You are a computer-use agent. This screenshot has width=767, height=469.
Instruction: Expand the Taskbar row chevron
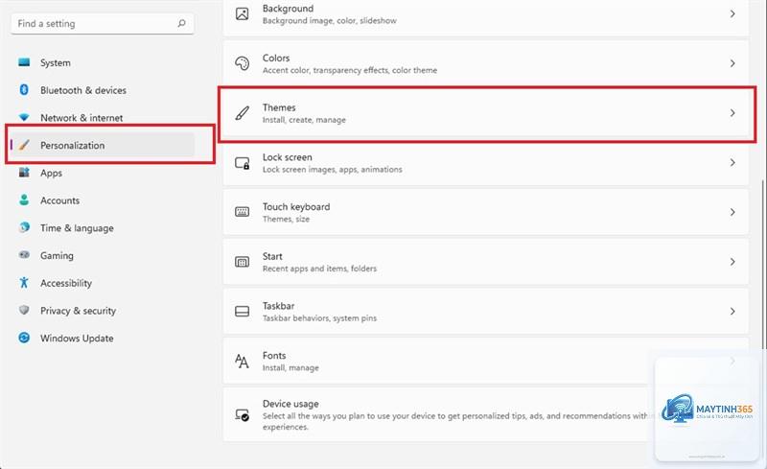(732, 312)
